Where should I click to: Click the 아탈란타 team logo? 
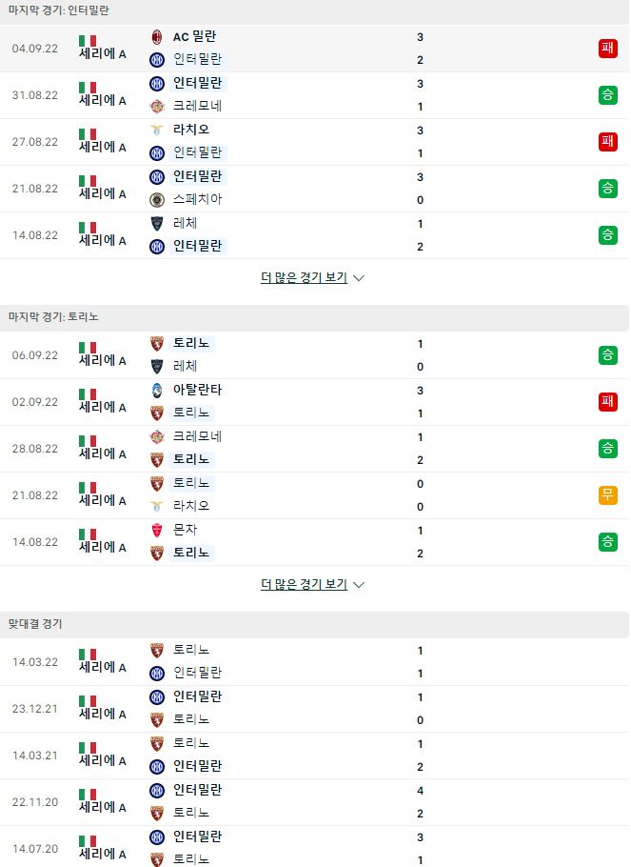pyautogui.click(x=157, y=391)
